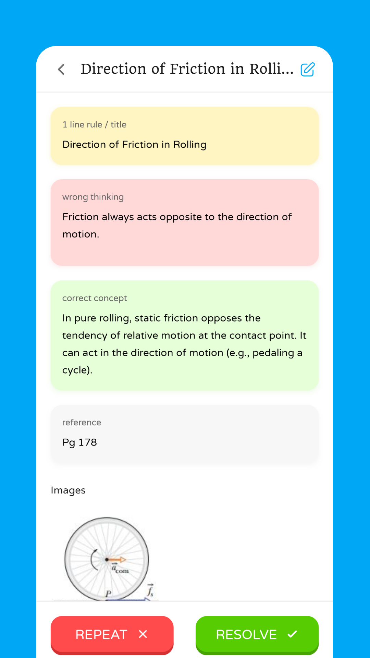Tap the bicycle wheel image thumbnail
This screenshot has height=658, width=370.
[107, 559]
